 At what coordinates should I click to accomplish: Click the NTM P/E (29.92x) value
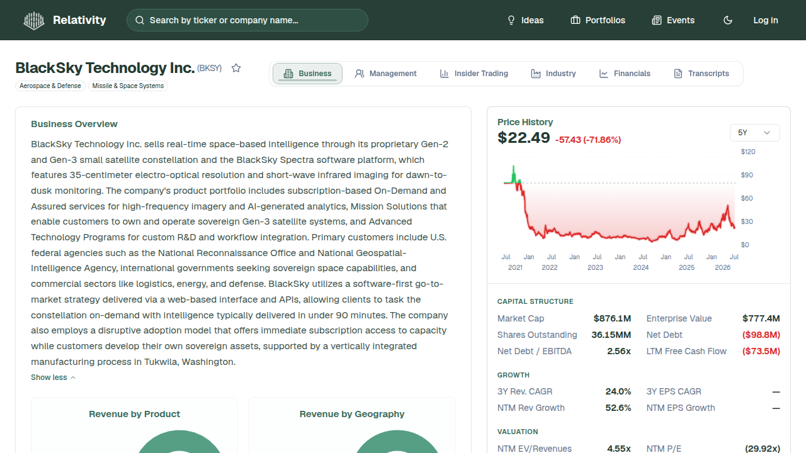coord(763,449)
